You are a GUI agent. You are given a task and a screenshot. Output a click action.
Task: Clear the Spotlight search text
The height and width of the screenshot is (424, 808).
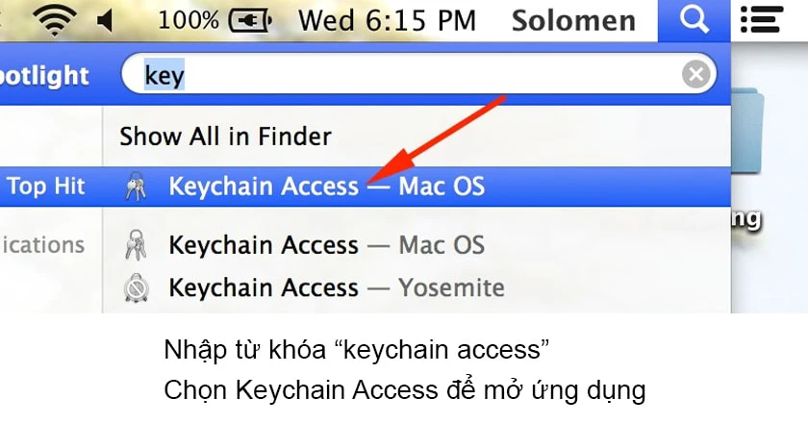[699, 74]
